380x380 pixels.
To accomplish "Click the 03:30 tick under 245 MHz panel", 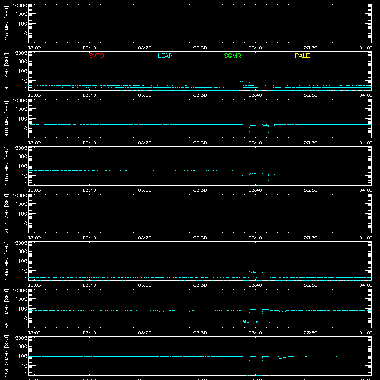I will pyautogui.click(x=200, y=48).
